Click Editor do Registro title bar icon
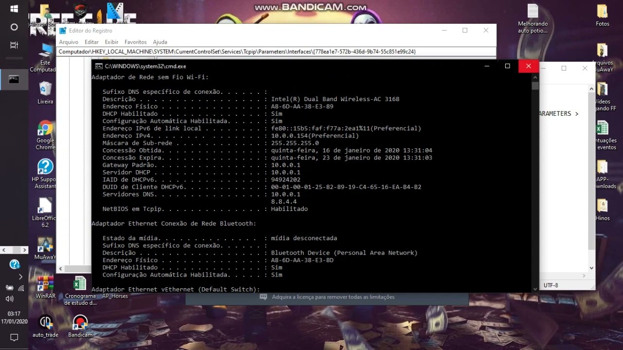 pyautogui.click(x=63, y=31)
